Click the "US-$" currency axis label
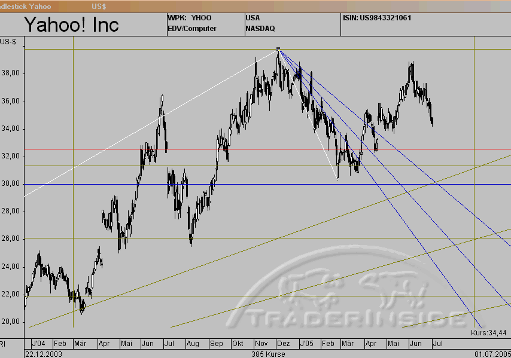This screenshot has width=511, height=358. coord(8,42)
